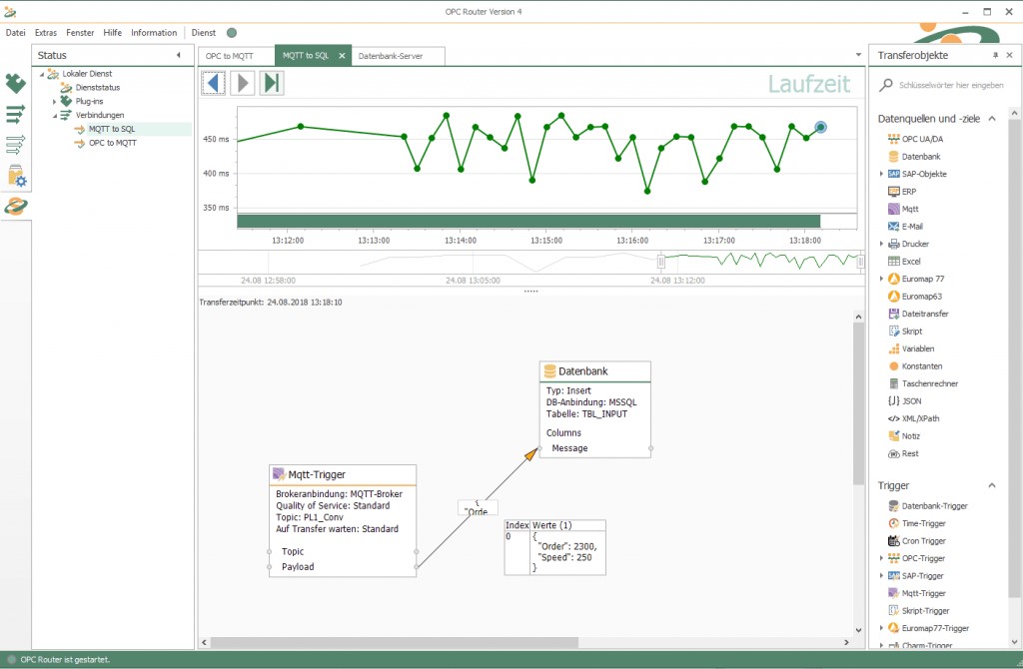Click the Transferobjekte keyword search field
The image size is (1023, 669).
pyautogui.click(x=949, y=86)
